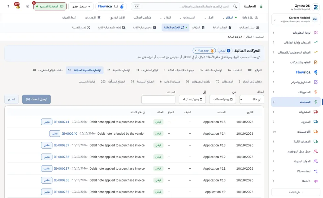Switch to مُرحّلة بلا مستند tab

[x=87, y=81]
